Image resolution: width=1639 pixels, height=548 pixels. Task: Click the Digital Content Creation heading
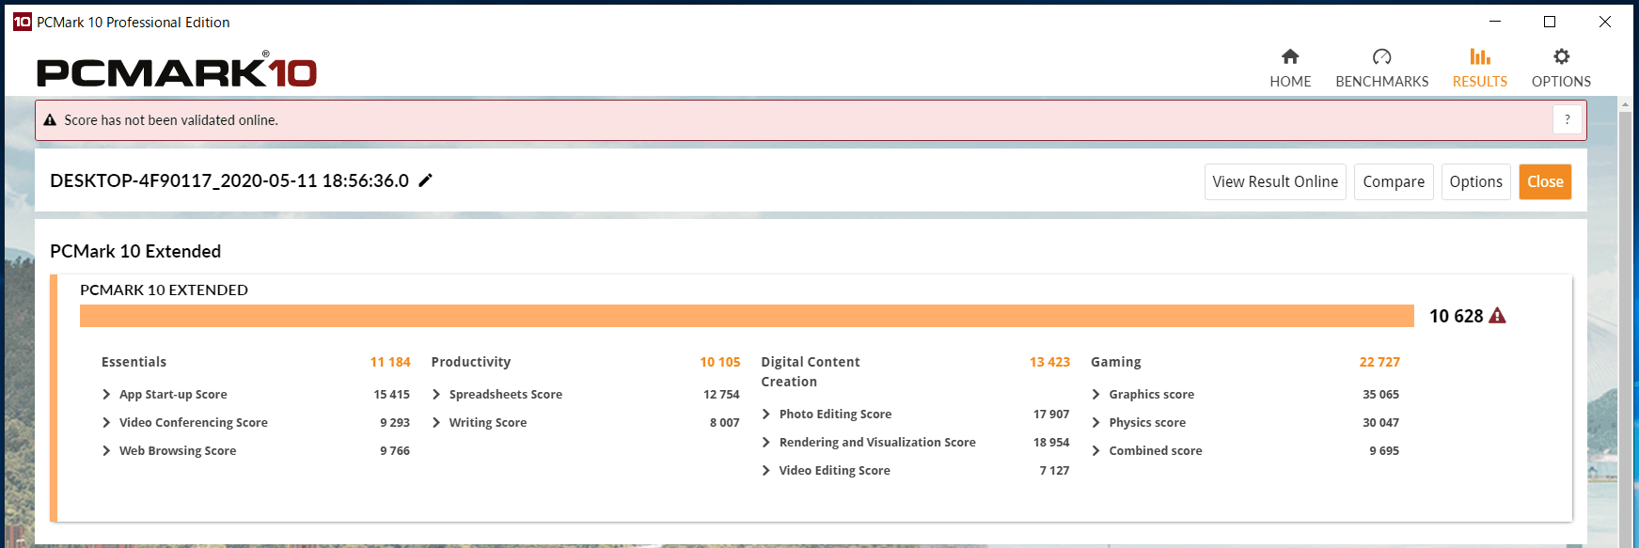[x=811, y=371]
